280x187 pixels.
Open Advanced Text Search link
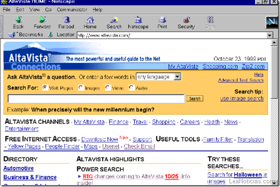point(241,80)
